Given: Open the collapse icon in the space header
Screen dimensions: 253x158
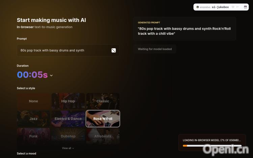Looking at the screenshot, I should click(245, 7).
